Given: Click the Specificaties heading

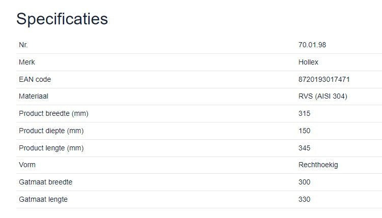Looking at the screenshot, I should click(x=62, y=19).
